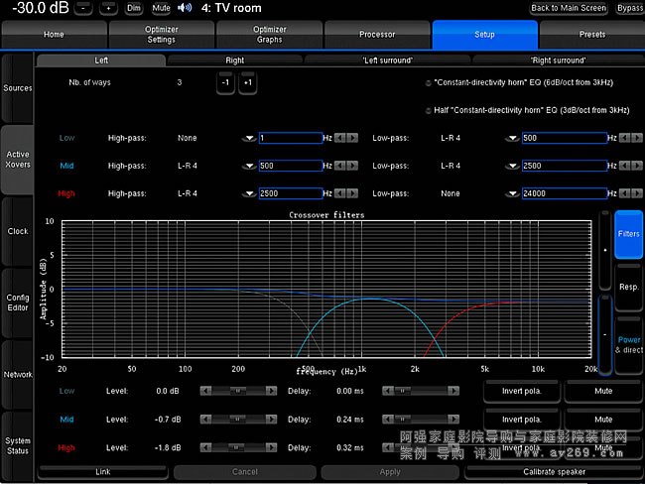Toggle the Mute button in top bar
This screenshot has height=484, width=645.
point(161,8)
